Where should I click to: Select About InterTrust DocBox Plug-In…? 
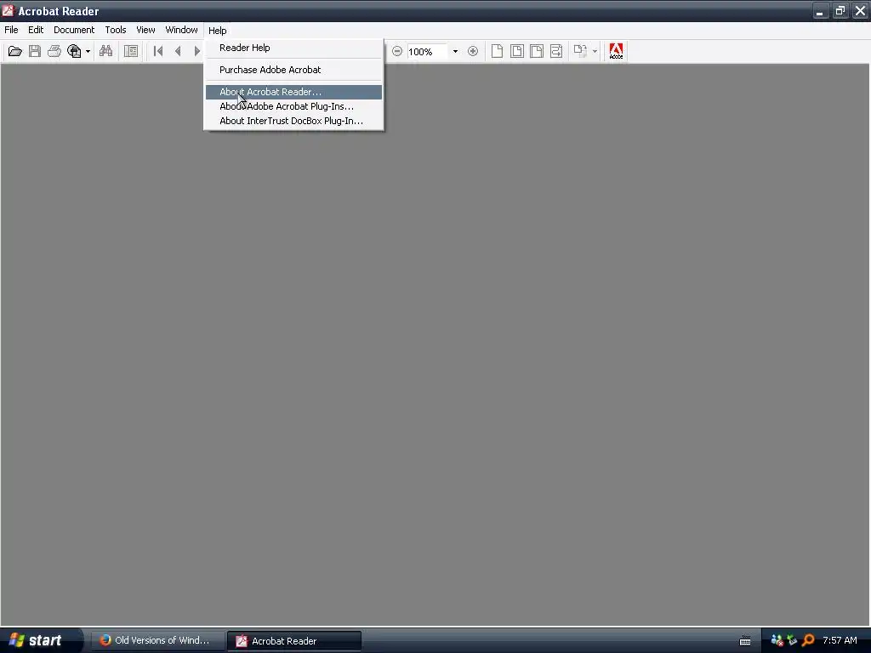coord(293,121)
